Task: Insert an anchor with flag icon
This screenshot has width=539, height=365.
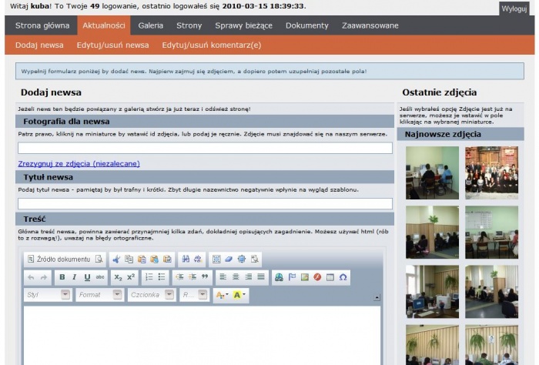Action: [292, 277]
